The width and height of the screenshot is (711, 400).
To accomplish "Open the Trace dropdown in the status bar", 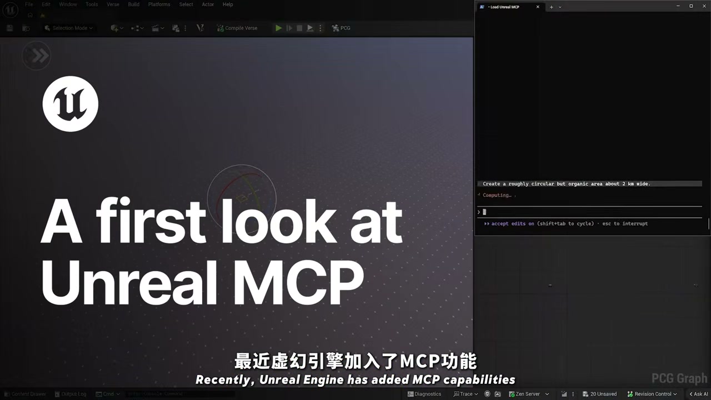I will pos(465,394).
